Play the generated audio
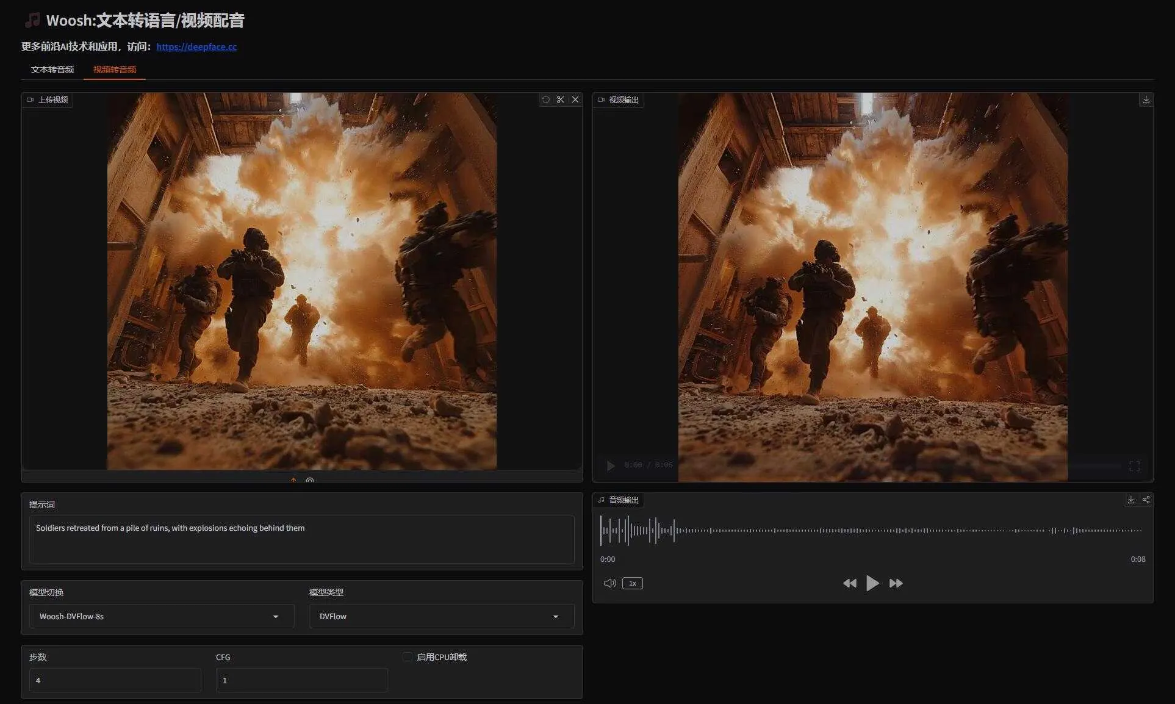Image resolution: width=1175 pixels, height=704 pixels. pos(872,583)
